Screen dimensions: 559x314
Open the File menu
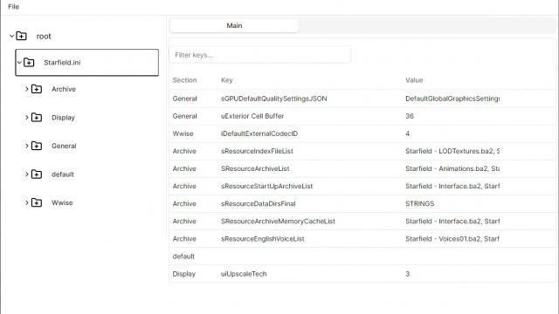coord(14,6)
